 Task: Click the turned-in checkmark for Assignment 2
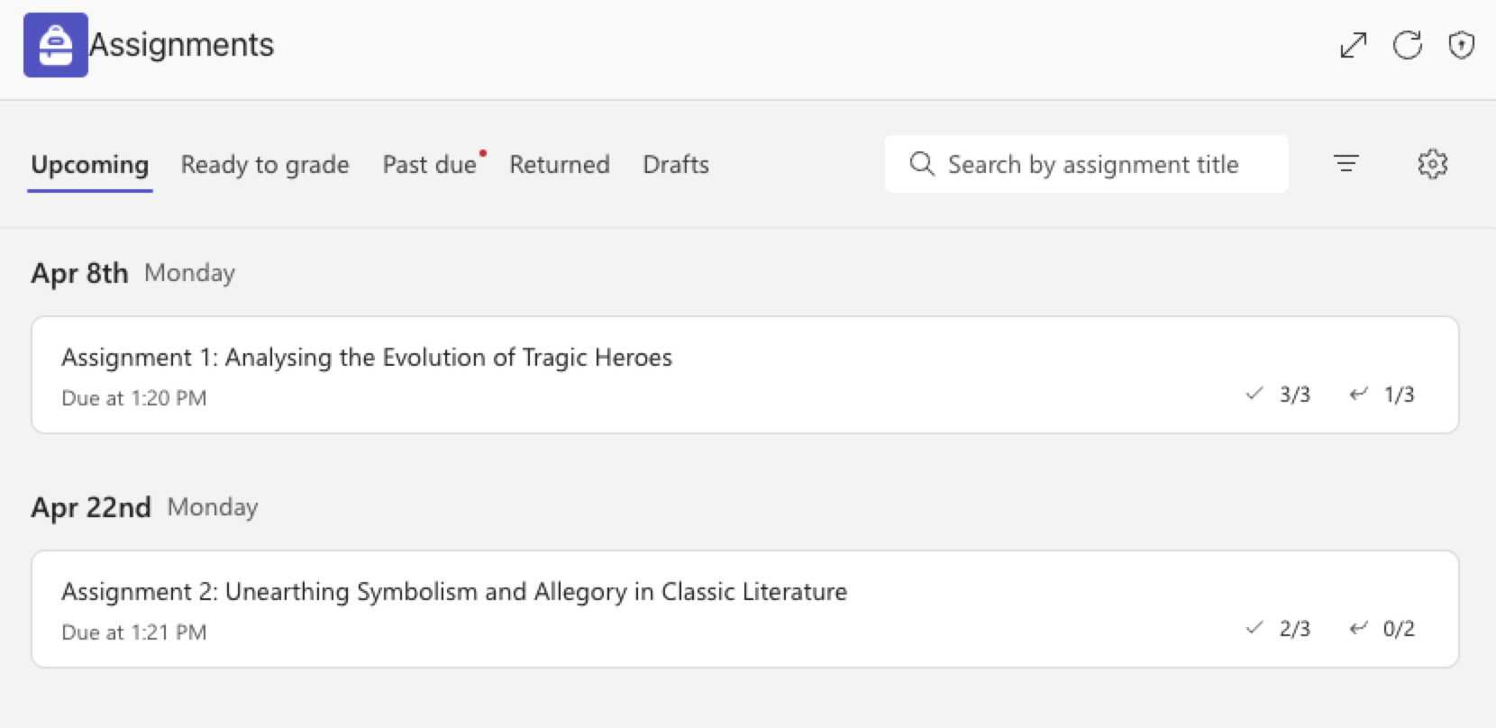click(x=1254, y=628)
